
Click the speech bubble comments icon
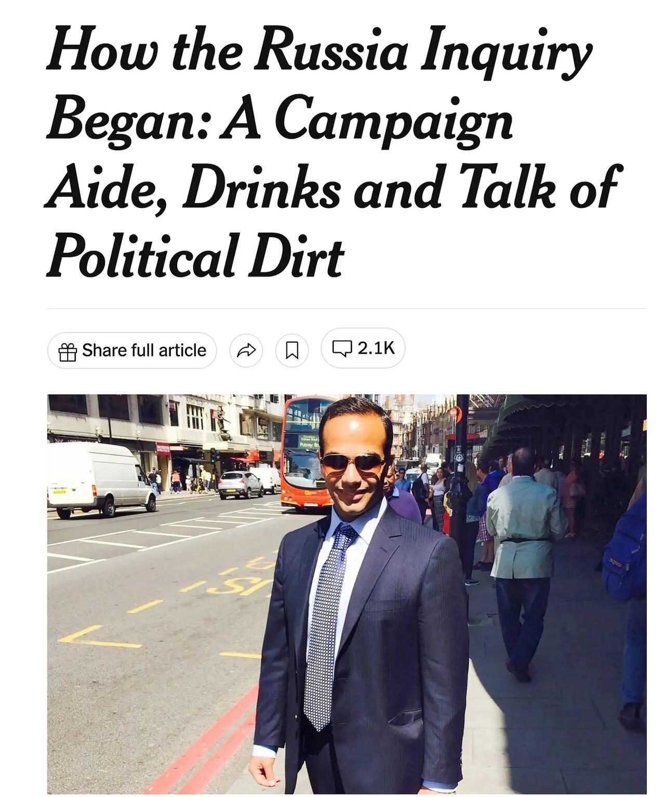(342, 348)
